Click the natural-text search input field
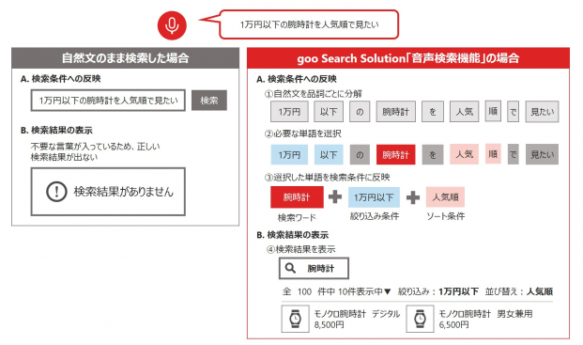This screenshot has width=583, height=345. coord(108,100)
